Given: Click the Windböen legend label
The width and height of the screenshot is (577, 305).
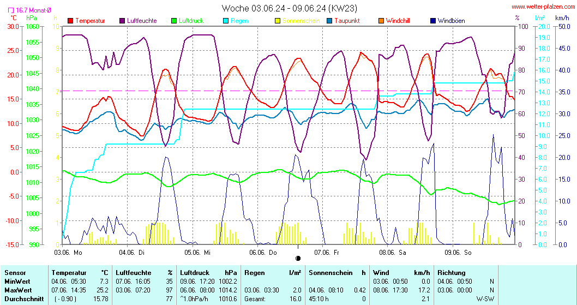Looking at the screenshot, I should click(x=452, y=21).
